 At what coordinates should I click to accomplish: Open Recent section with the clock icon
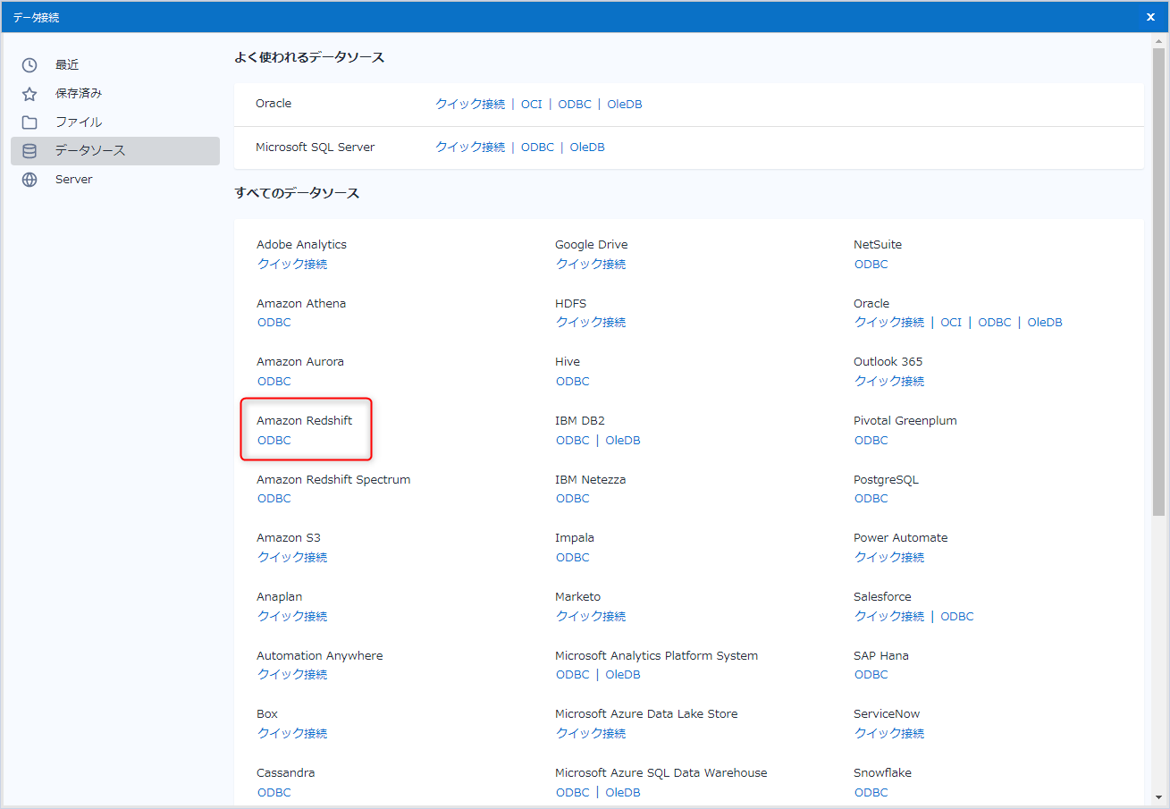27,64
